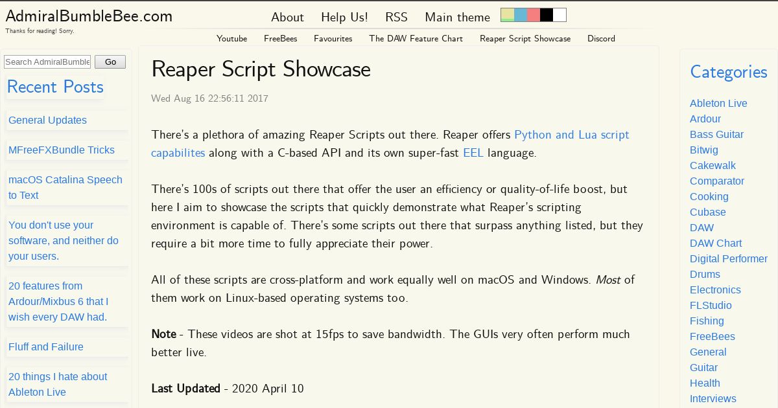This screenshot has width=778, height=408.
Task: Open the Recent Posts heading link
Action: (x=55, y=87)
